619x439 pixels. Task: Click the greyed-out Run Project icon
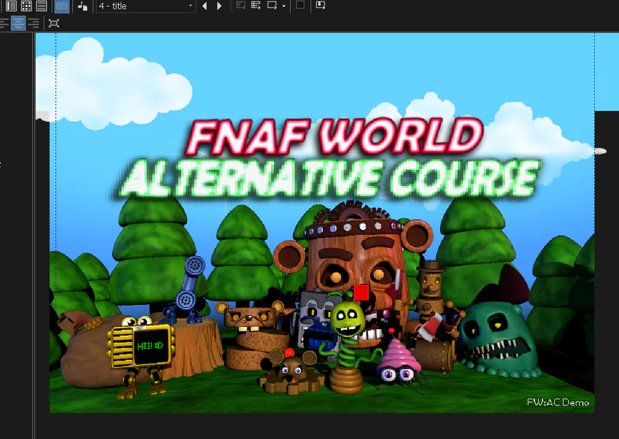[241, 5]
